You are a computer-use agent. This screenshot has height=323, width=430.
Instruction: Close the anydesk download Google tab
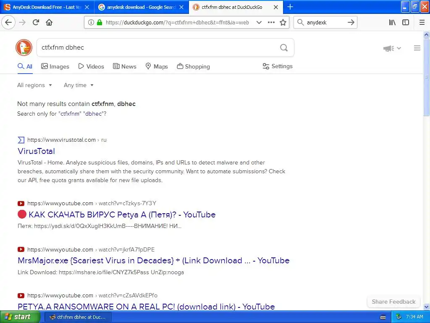pyautogui.click(x=181, y=7)
